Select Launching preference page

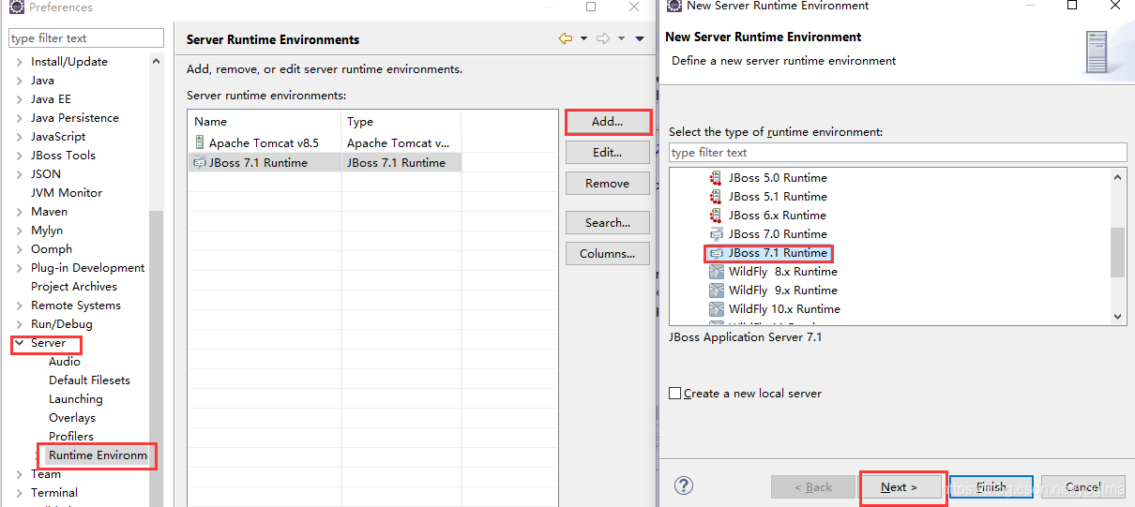pyautogui.click(x=76, y=399)
